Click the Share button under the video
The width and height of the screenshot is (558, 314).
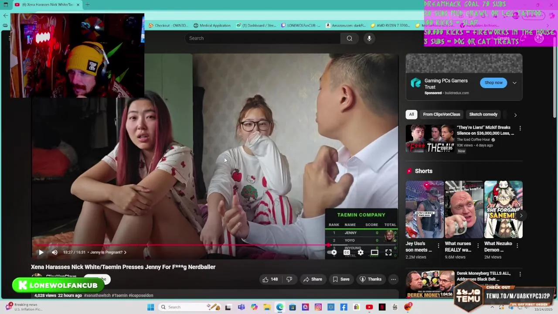click(313, 279)
